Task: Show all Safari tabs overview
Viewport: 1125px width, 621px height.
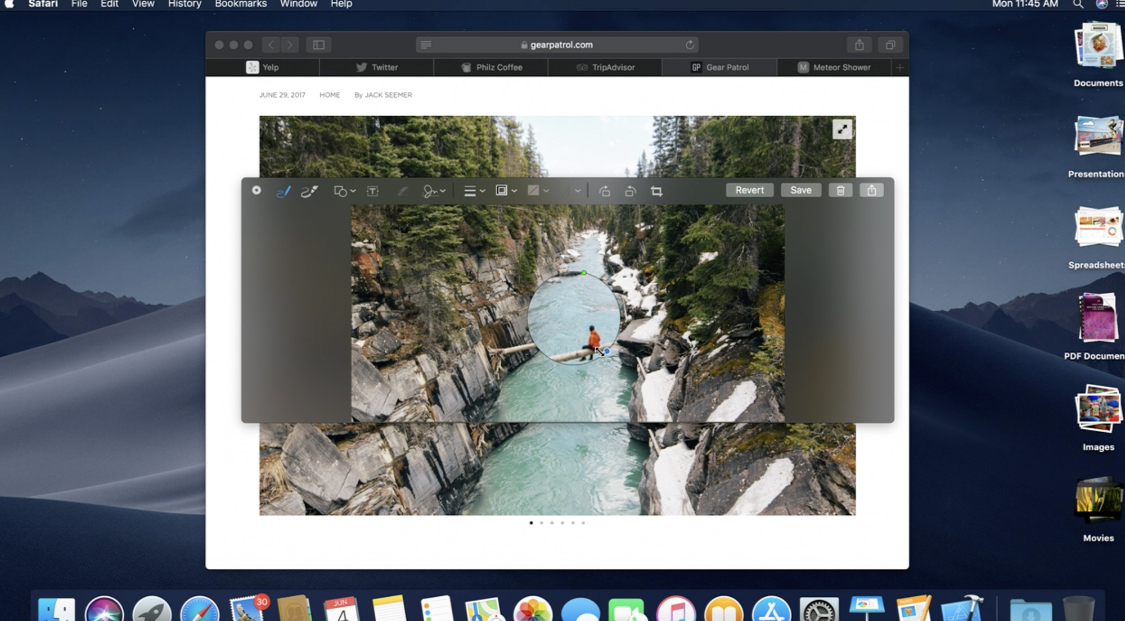Action: (x=890, y=45)
